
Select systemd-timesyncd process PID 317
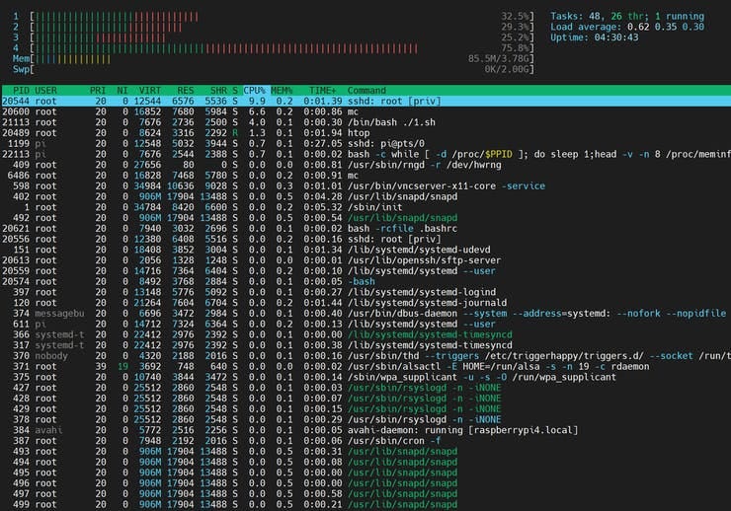[x=365, y=345]
